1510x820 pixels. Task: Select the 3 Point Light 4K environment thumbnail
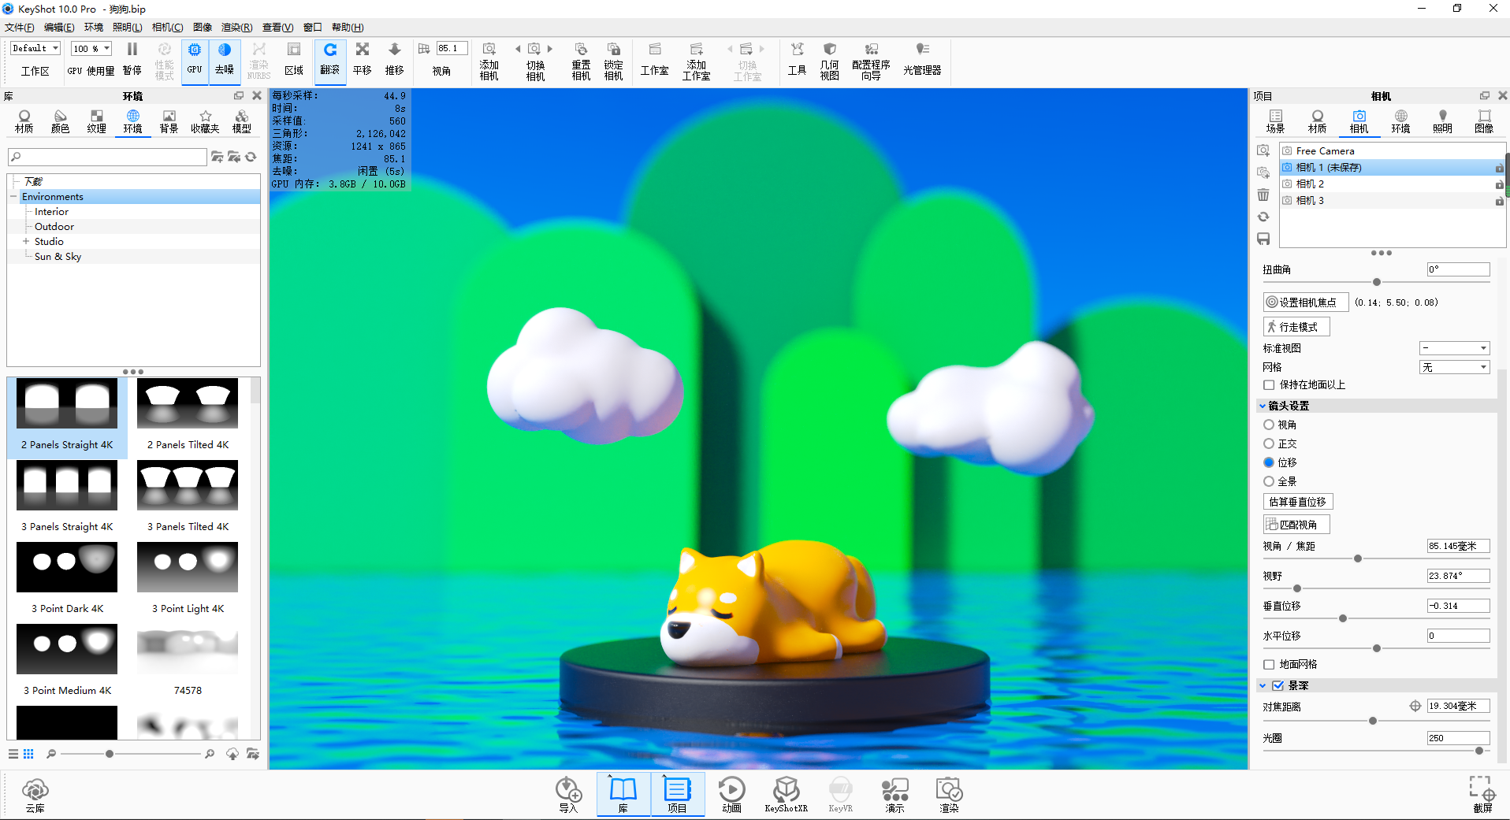click(x=187, y=567)
